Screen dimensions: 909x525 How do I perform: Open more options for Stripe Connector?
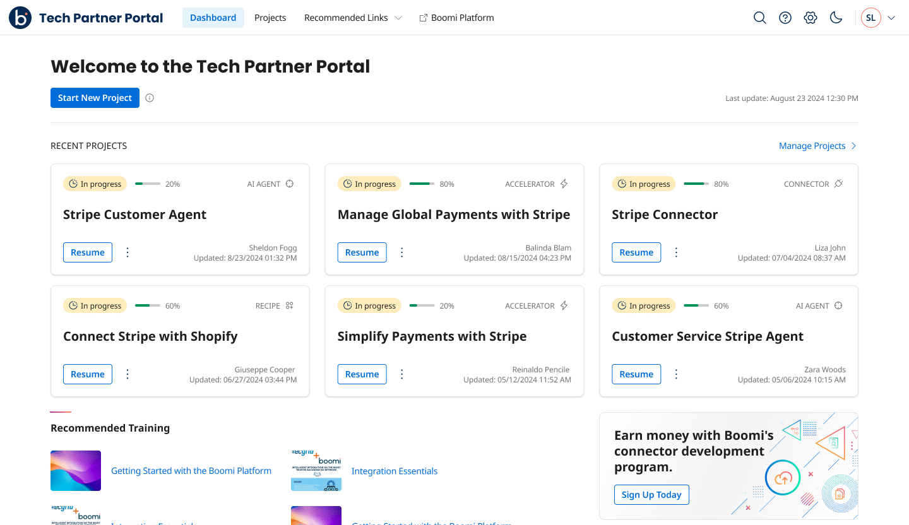(x=676, y=252)
